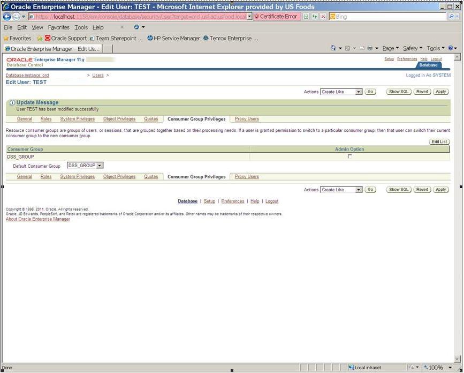
Task: Switch to the upper System Privileges tab
Action: (77, 119)
